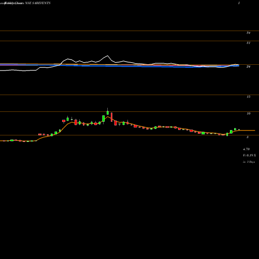Select the 31 price axis label
The height and width of the screenshot is (259, 259).
click(x=248, y=43)
